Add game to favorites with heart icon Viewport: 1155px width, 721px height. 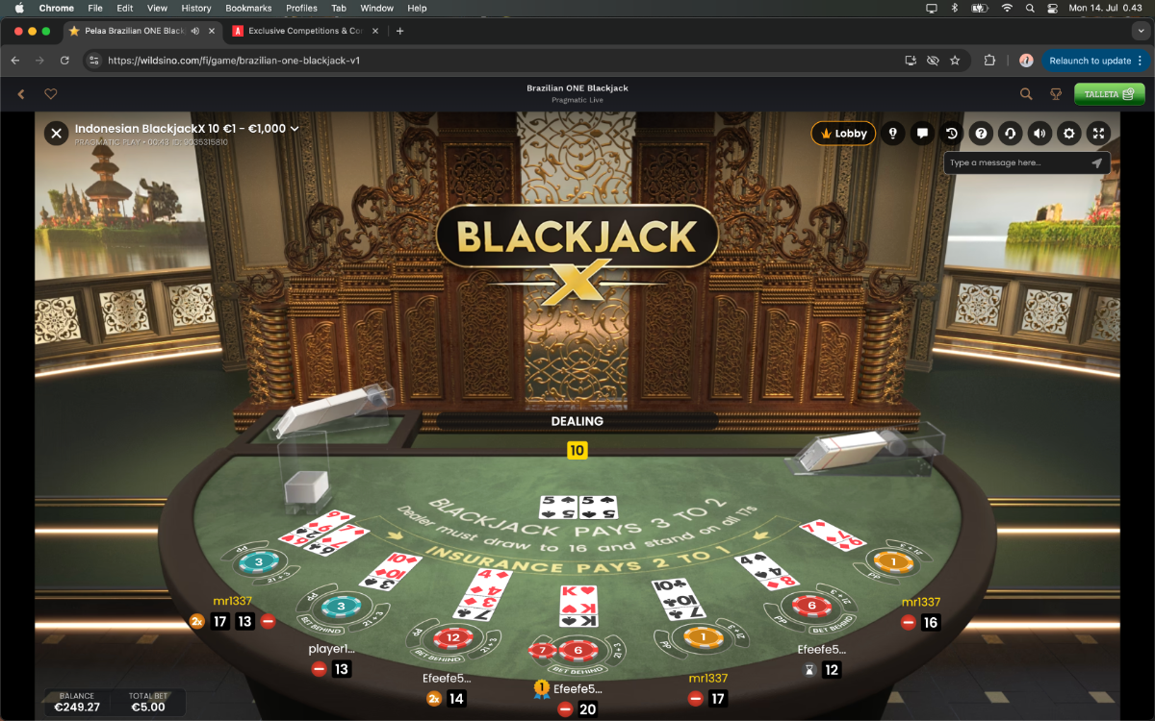51,94
